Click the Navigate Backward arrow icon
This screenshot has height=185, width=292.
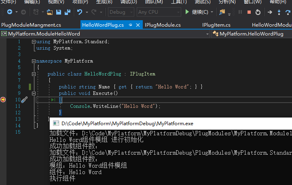pyautogui.click(x=9, y=12)
